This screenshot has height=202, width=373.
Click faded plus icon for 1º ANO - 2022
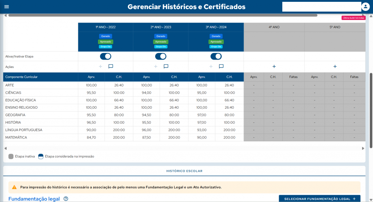101,66
